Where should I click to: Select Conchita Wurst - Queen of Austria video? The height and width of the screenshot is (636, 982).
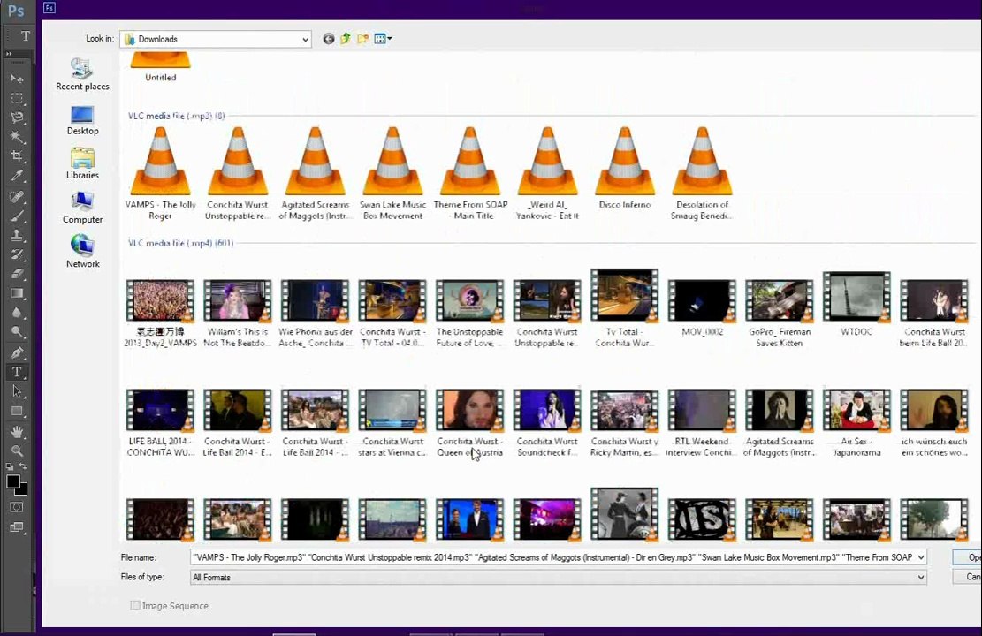469,422
